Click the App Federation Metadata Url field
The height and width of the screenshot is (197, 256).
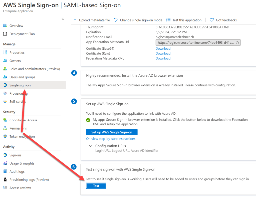(x=195, y=43)
